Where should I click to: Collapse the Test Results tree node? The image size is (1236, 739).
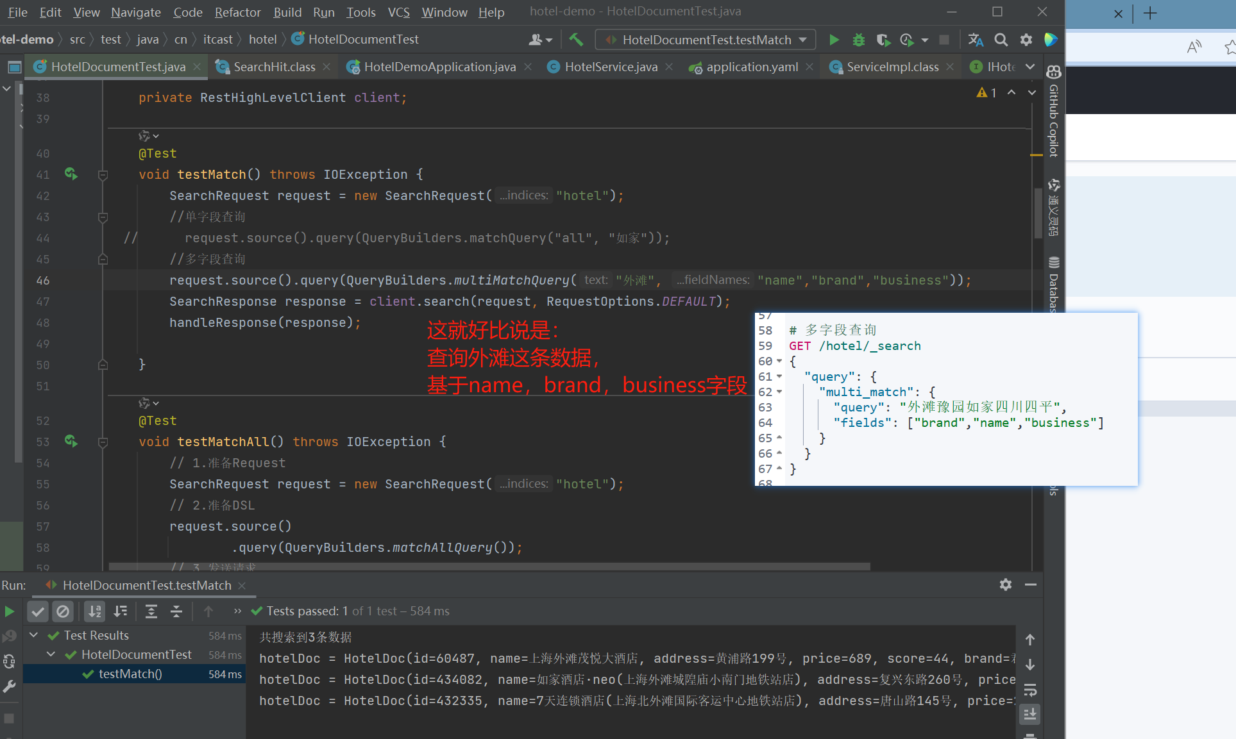[x=34, y=635]
